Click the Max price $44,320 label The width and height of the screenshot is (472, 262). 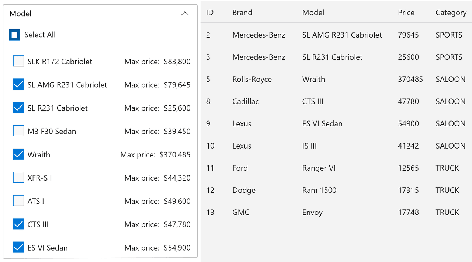[x=157, y=178]
